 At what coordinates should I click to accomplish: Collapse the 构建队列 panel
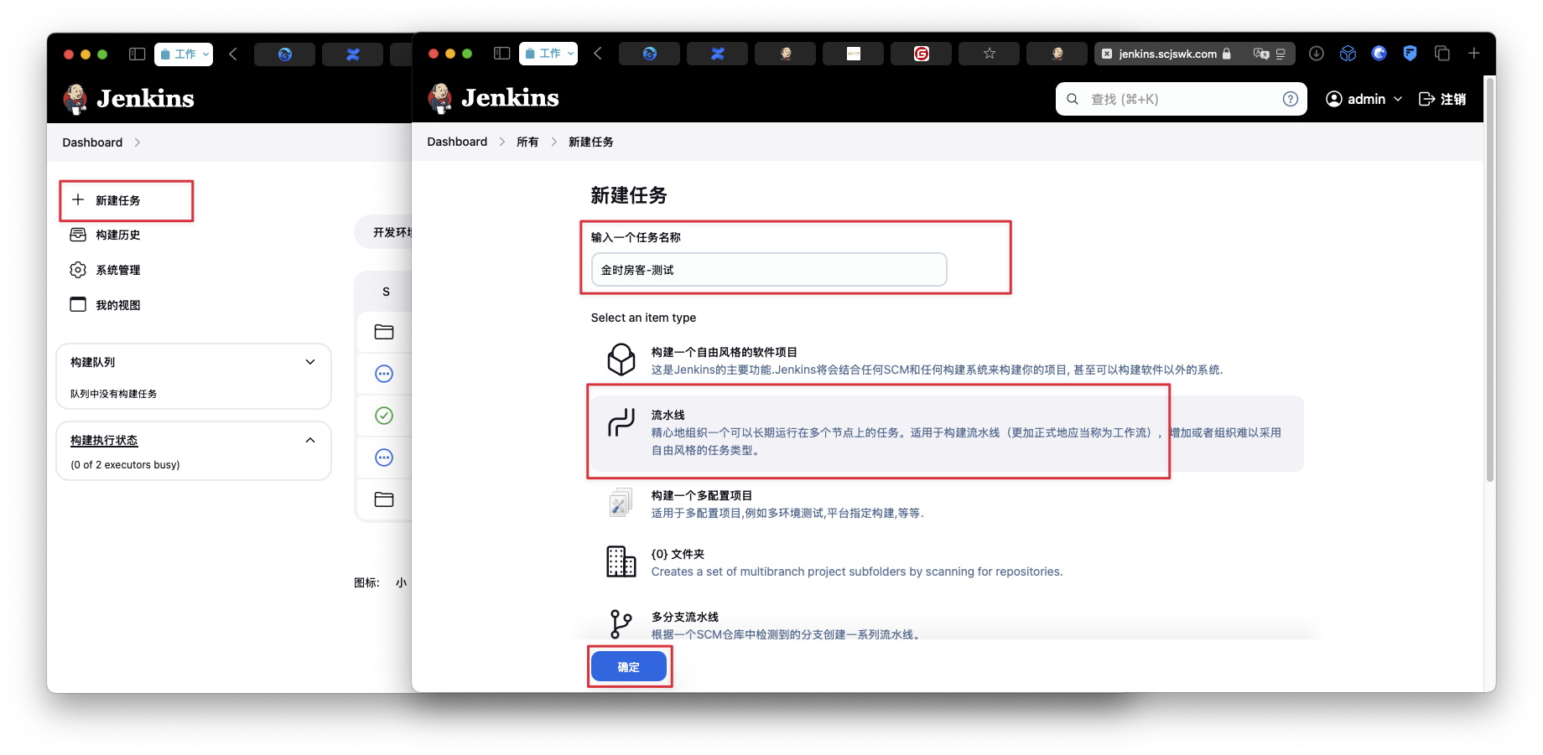310,362
